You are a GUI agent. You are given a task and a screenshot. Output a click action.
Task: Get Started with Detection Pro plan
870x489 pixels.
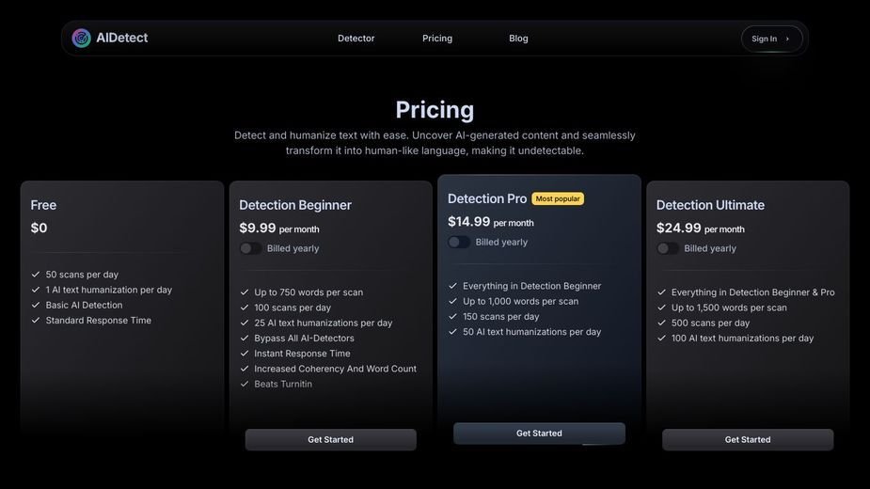(x=539, y=434)
